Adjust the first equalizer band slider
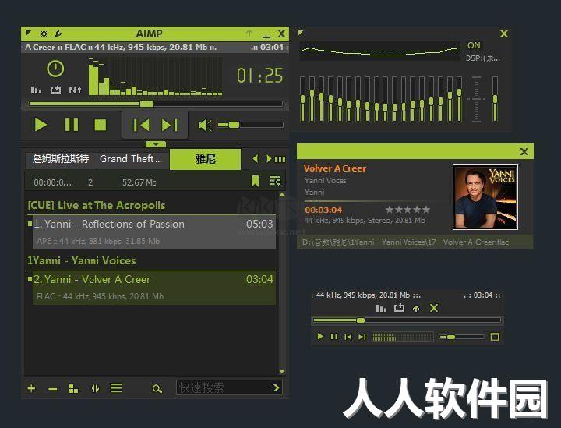This screenshot has width=561, height=428. click(302, 99)
